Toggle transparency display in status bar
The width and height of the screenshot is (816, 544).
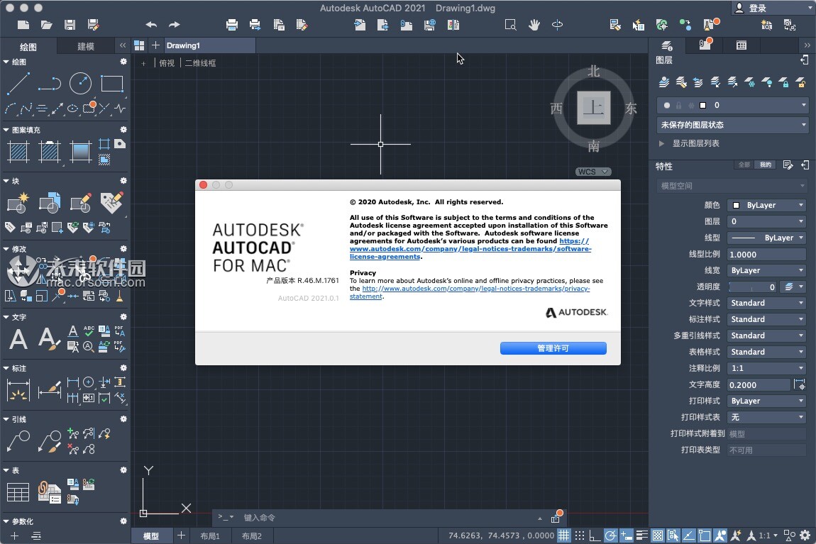click(x=657, y=535)
